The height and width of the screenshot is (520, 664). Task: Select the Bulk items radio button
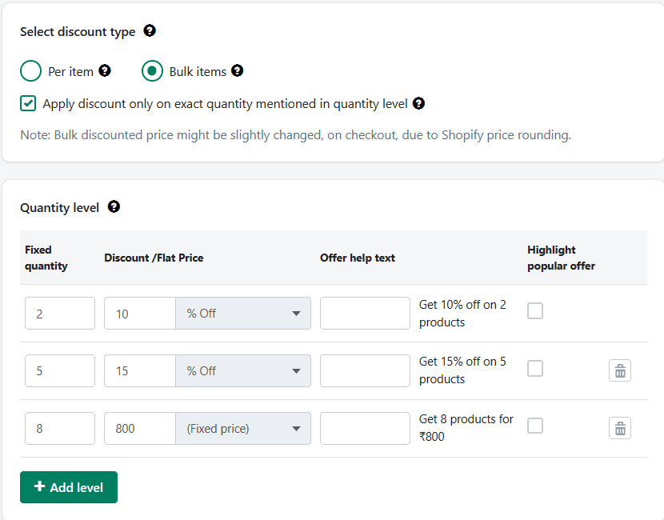152,71
